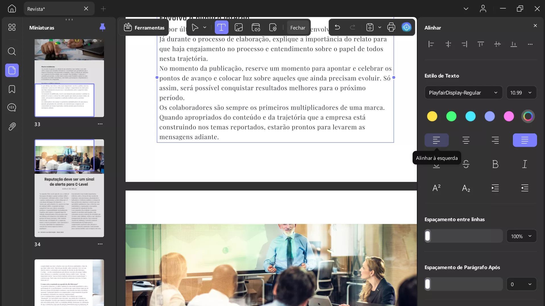
Task: Select the insert image tool
Action: tap(239, 28)
